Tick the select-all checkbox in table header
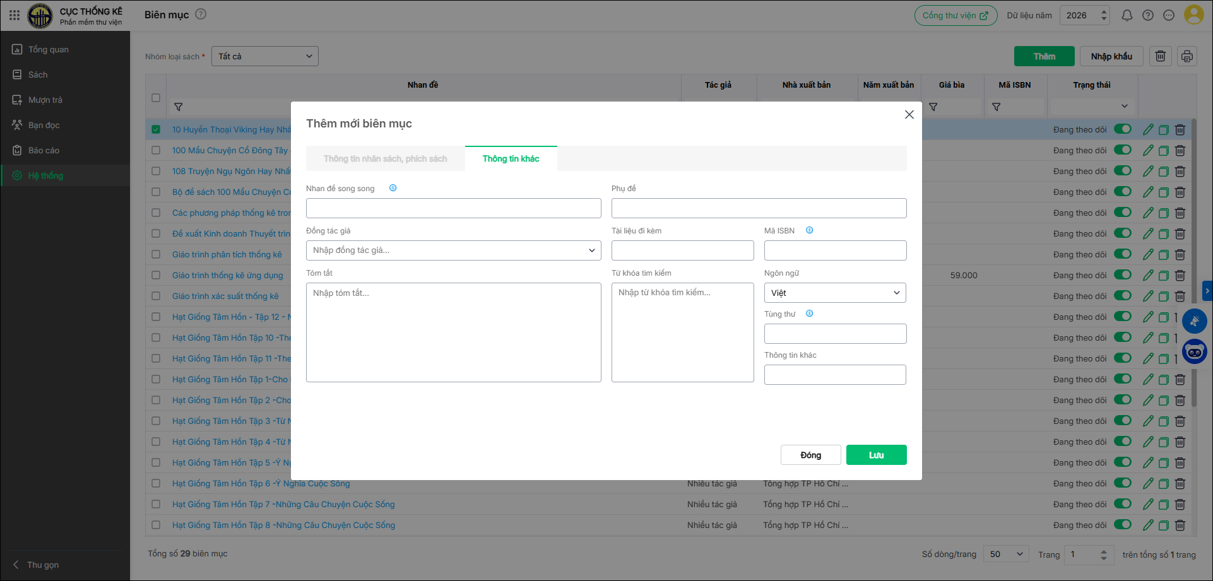This screenshot has height=581, width=1213. 156,98
